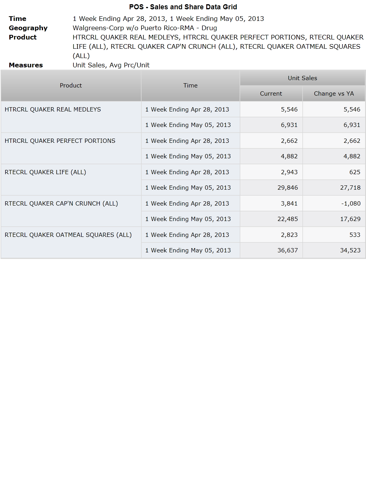Click Oatmeal Squares May 05 time cell
The height and width of the screenshot is (497, 366).
pyautogui.click(x=190, y=250)
